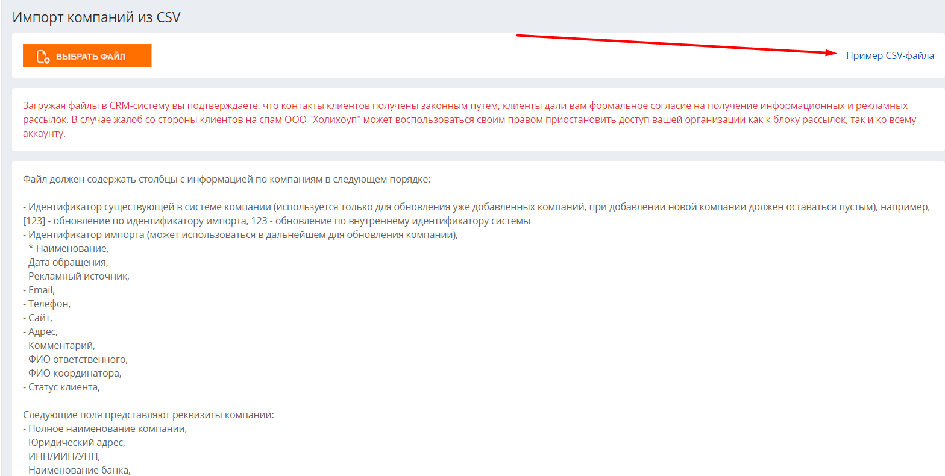Click the Импорт компаний из CSV heading
Viewport: 945px width, 476px height.
coord(96,17)
